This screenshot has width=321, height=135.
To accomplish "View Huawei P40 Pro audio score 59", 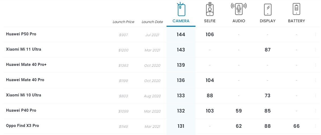I will coord(239,111).
